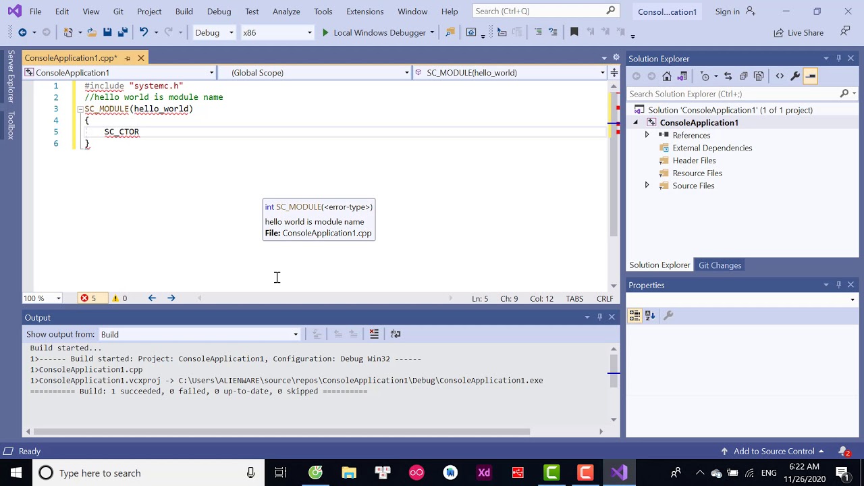Open the Extensions menu
The width and height of the screenshot is (864, 486).
coord(364,11)
